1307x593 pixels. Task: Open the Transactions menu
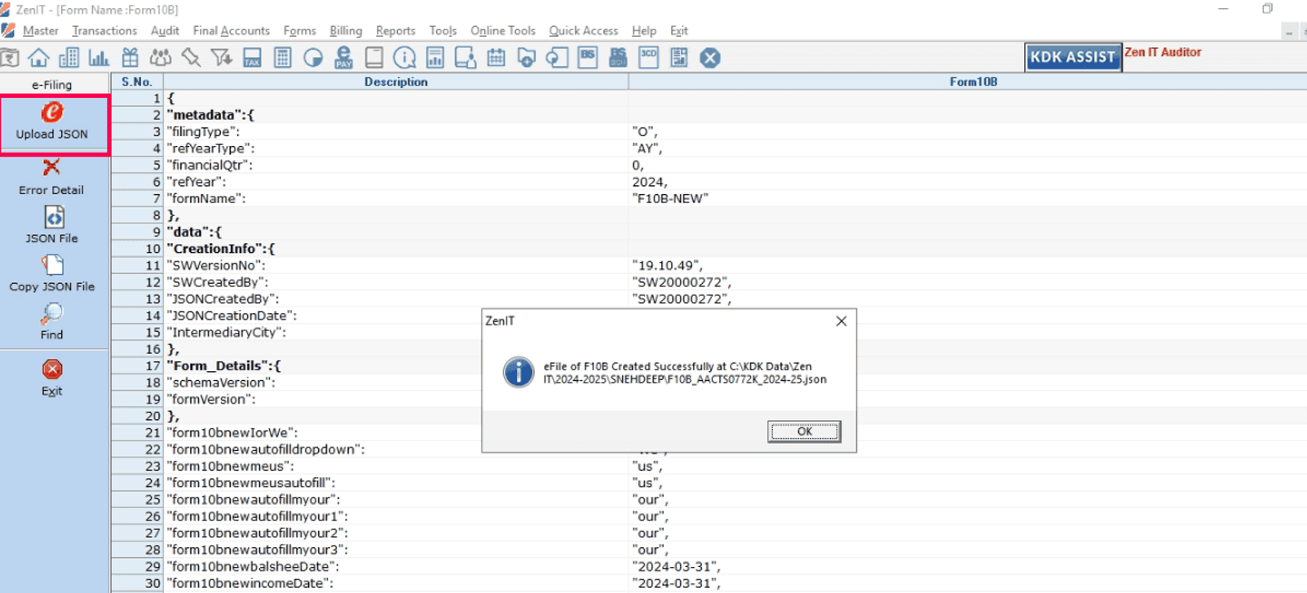pos(104,31)
